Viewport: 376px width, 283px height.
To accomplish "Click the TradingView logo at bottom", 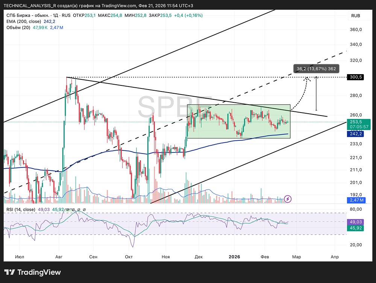I will (x=32, y=272).
